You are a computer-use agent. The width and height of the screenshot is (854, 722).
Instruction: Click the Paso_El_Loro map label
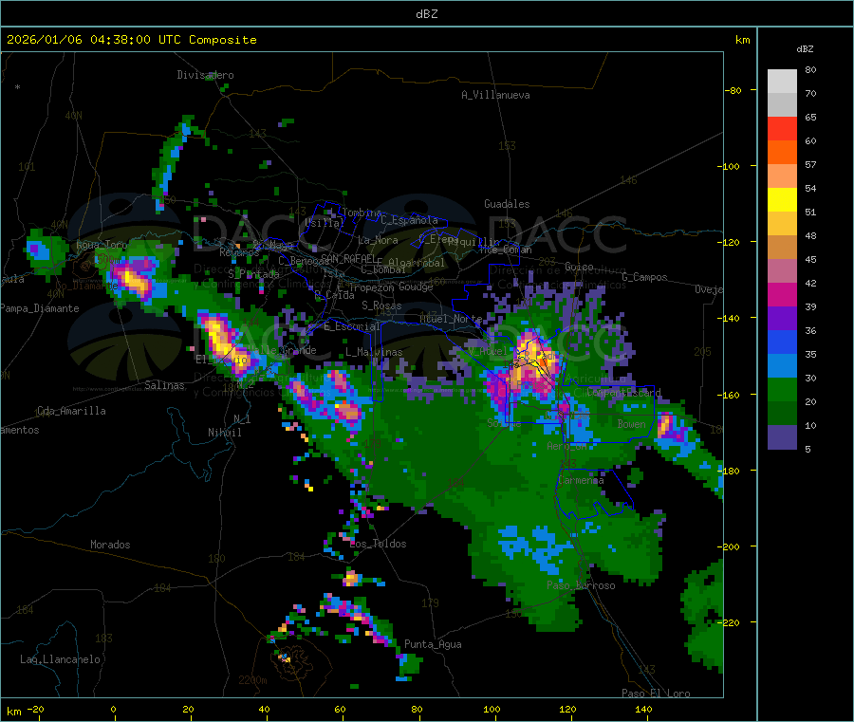657,694
